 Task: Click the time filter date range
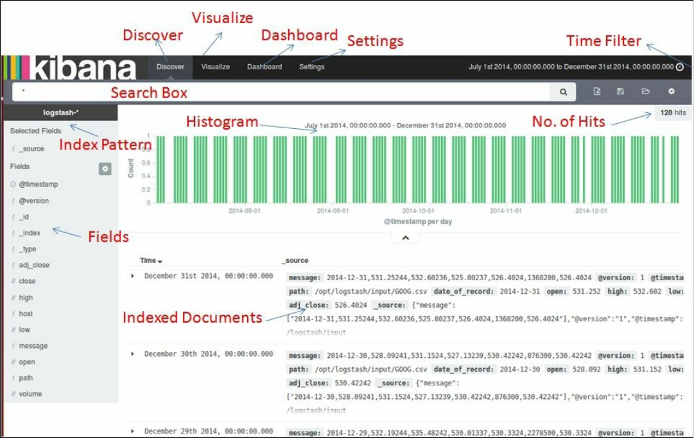(571, 67)
